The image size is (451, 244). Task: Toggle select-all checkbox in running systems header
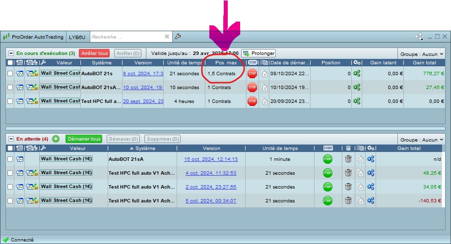pos(10,62)
